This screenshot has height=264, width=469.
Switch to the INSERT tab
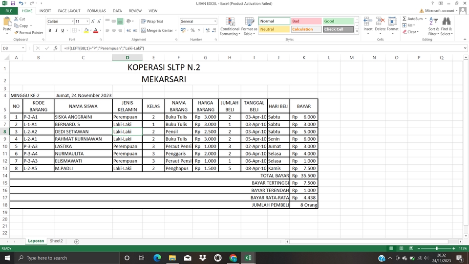click(45, 11)
